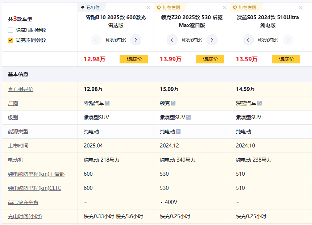Click 零跑汽车 manufacturer name
Image resolution: width=312 pixels, height=225 pixels.
[x=94, y=104]
